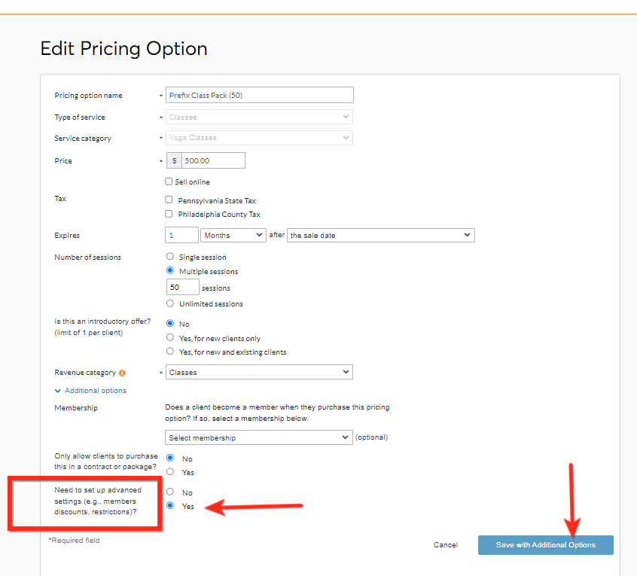Choose Yes for contract or package only
Screen dimensions: 637x576
point(170,472)
